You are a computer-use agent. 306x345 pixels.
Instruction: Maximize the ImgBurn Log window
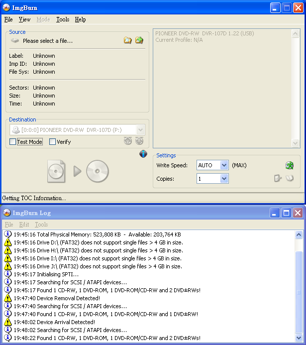click(x=286, y=213)
